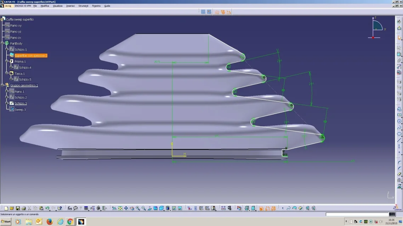
Task: Open the Visualizza menu
Action: pyautogui.click(x=58, y=6)
